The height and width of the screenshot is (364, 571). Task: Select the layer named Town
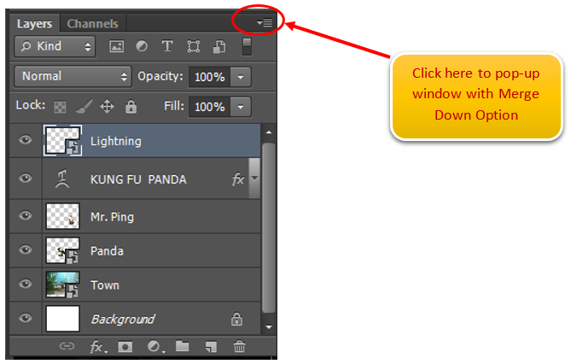(x=105, y=285)
